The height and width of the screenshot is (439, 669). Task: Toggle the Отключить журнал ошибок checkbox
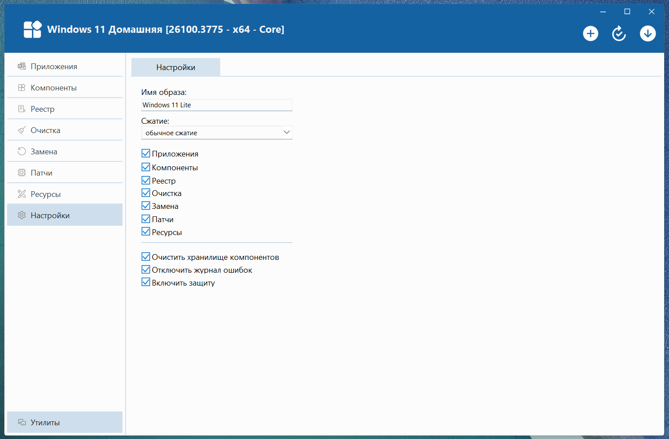tap(146, 270)
